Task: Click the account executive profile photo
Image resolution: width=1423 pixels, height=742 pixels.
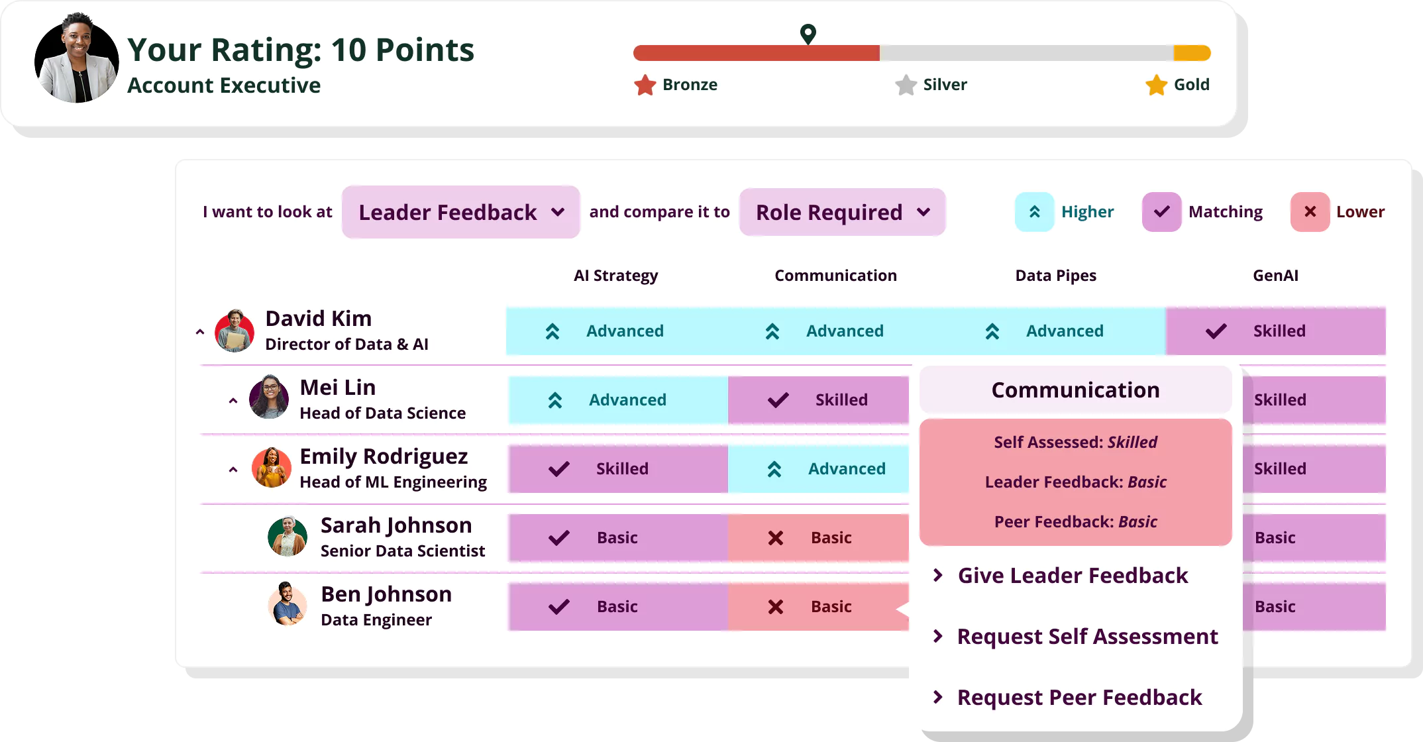Action: (77, 59)
